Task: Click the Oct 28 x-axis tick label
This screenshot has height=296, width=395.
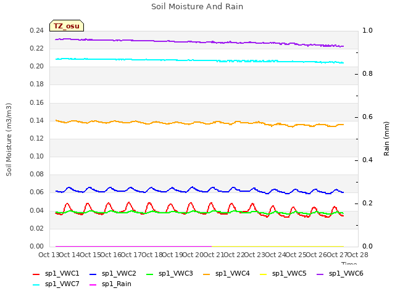Action: pyautogui.click(x=358, y=255)
